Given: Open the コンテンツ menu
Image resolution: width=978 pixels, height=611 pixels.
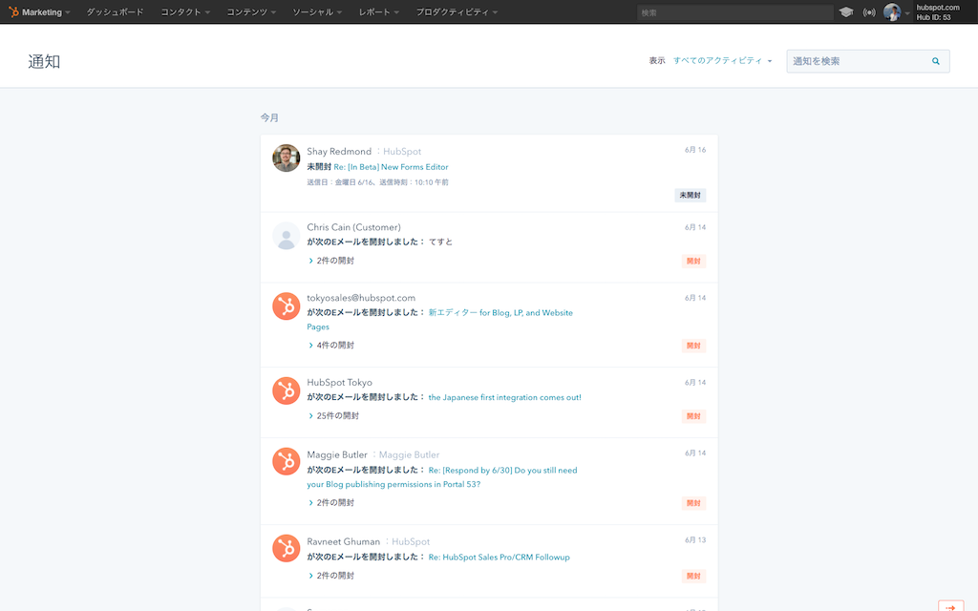Looking at the screenshot, I should [251, 11].
